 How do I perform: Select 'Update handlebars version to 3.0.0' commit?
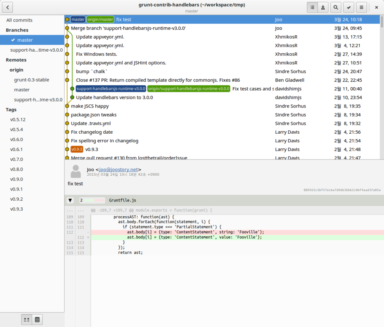click(222, 97)
